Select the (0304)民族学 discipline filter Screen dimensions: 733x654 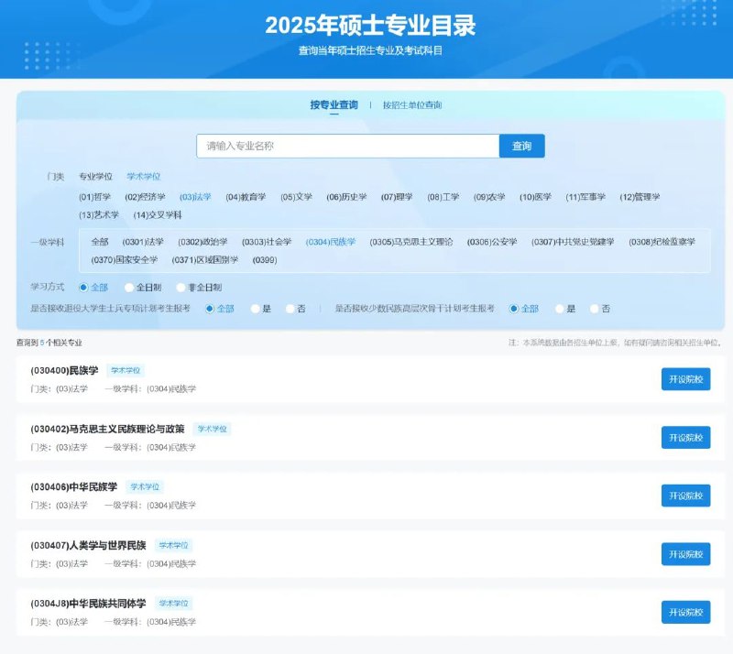coord(334,242)
